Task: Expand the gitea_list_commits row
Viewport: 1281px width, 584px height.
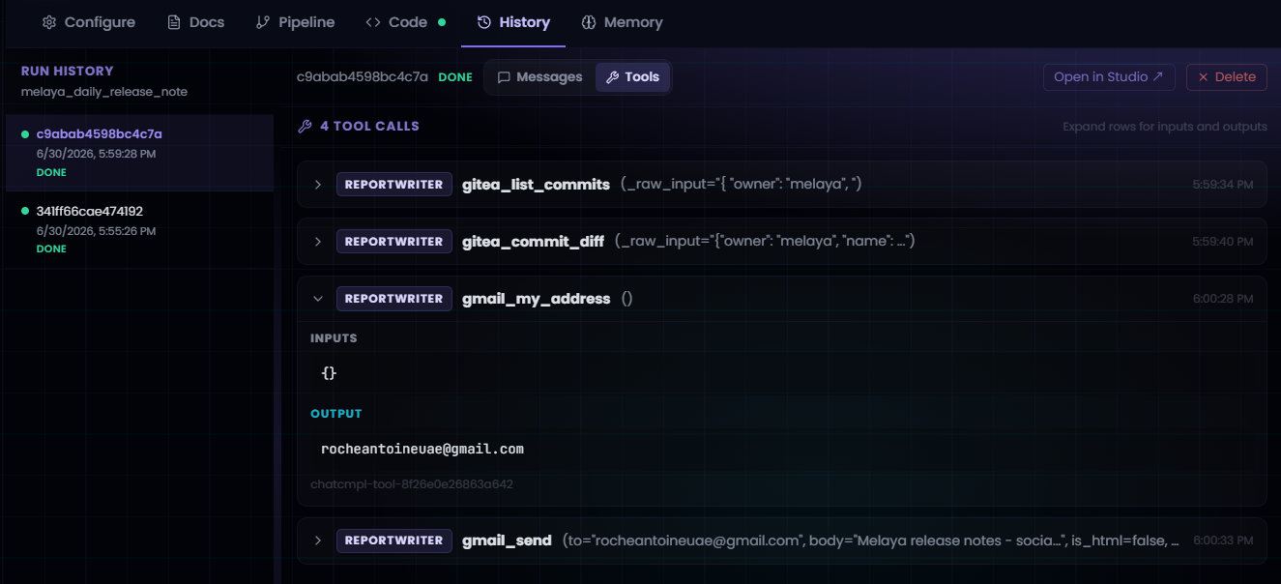Action: click(x=317, y=184)
